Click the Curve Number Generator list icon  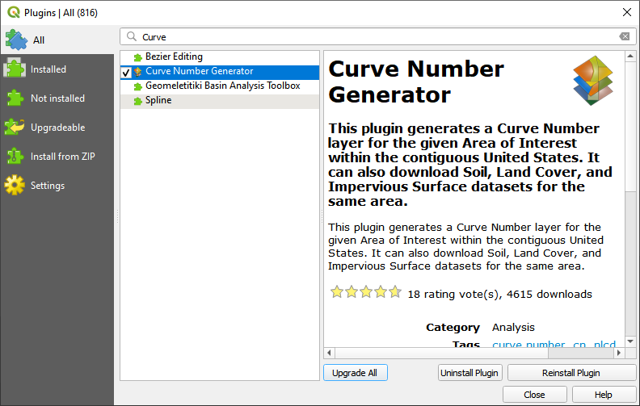[x=138, y=72]
